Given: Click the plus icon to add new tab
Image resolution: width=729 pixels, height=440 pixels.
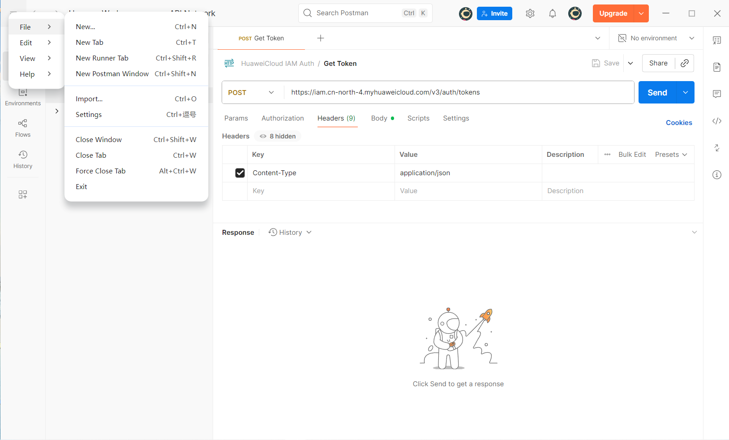Looking at the screenshot, I should point(321,38).
